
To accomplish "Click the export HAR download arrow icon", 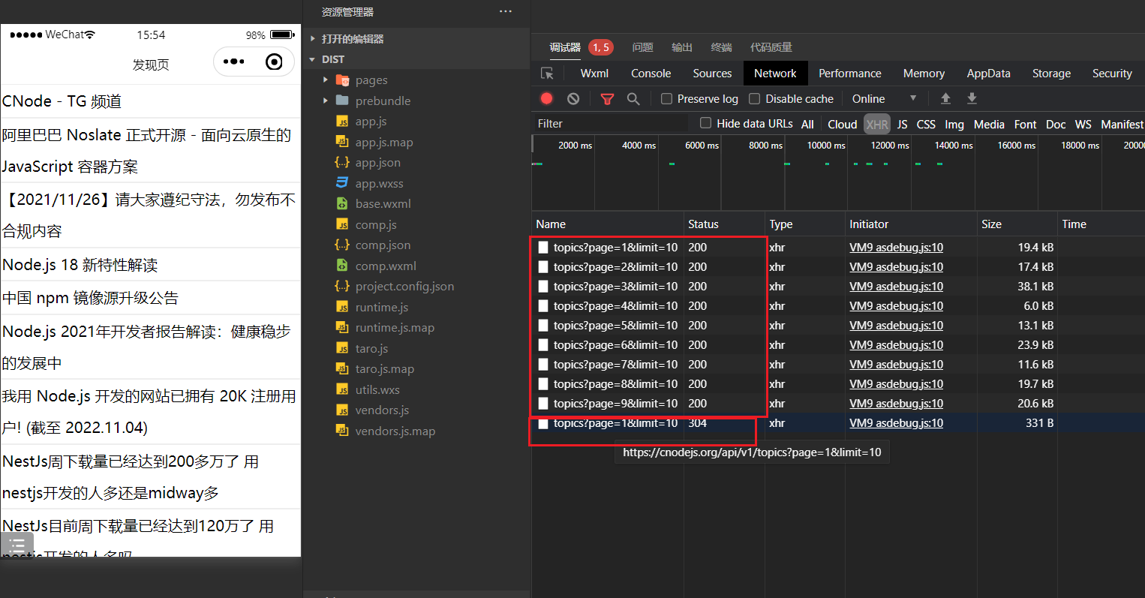I will click(972, 98).
